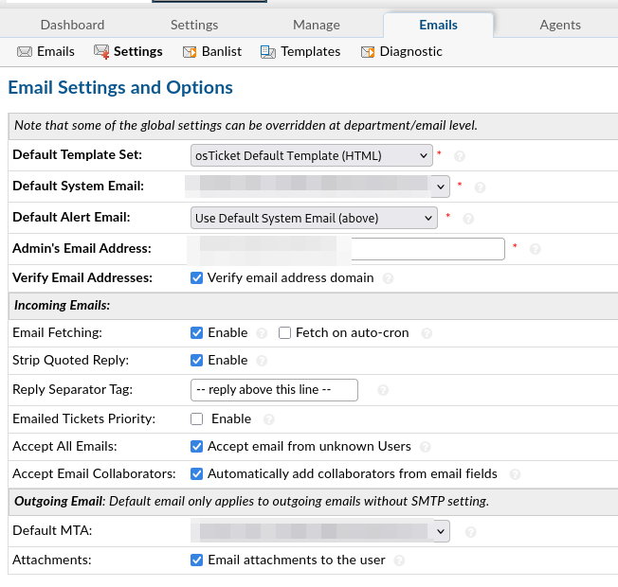This screenshot has width=618, height=587.
Task: Click the help icon beside Accept All Emails
Action: 427,447
